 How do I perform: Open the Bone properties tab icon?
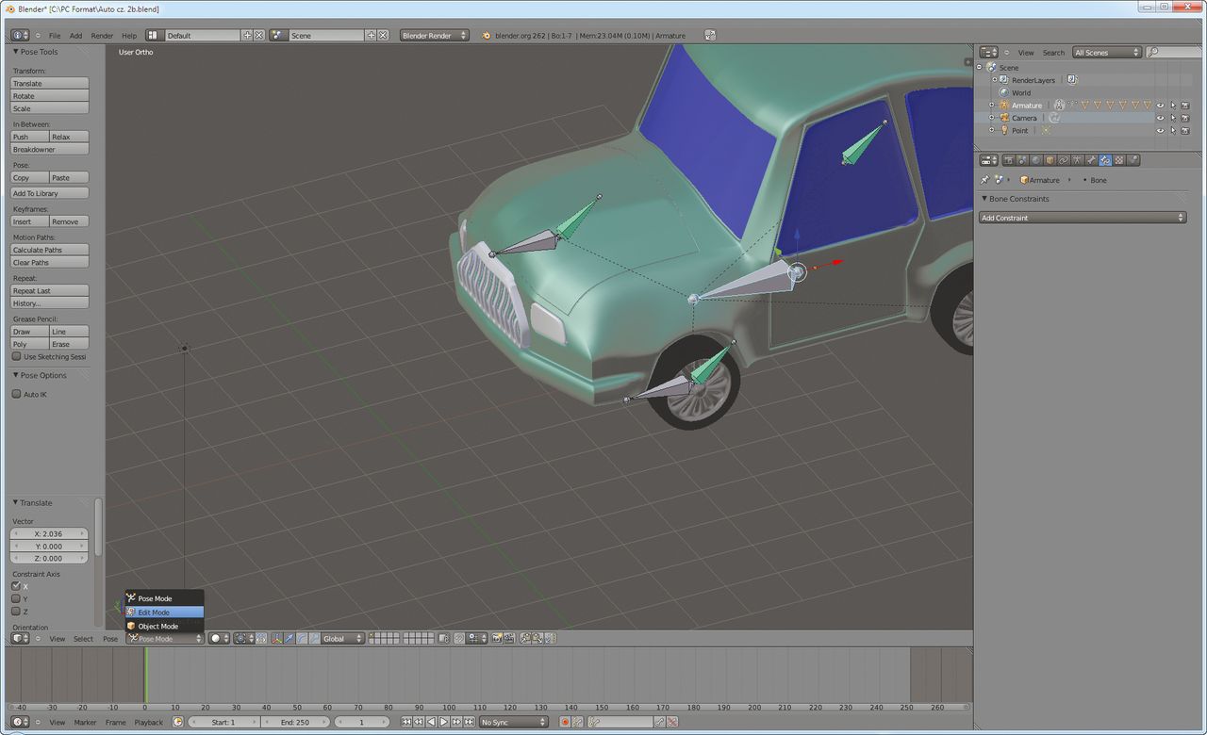point(1092,160)
